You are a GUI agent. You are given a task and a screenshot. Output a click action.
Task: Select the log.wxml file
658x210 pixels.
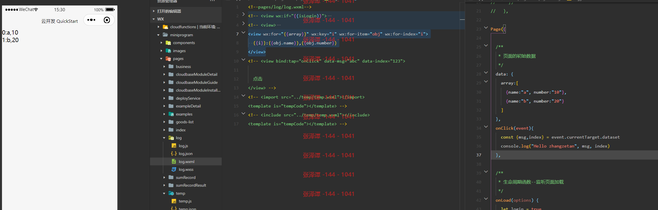(x=186, y=162)
